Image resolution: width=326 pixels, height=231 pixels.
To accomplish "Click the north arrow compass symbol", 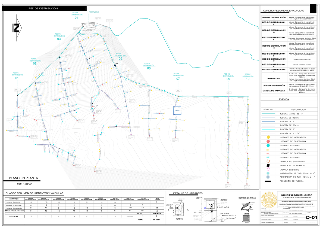I will [17, 28].
